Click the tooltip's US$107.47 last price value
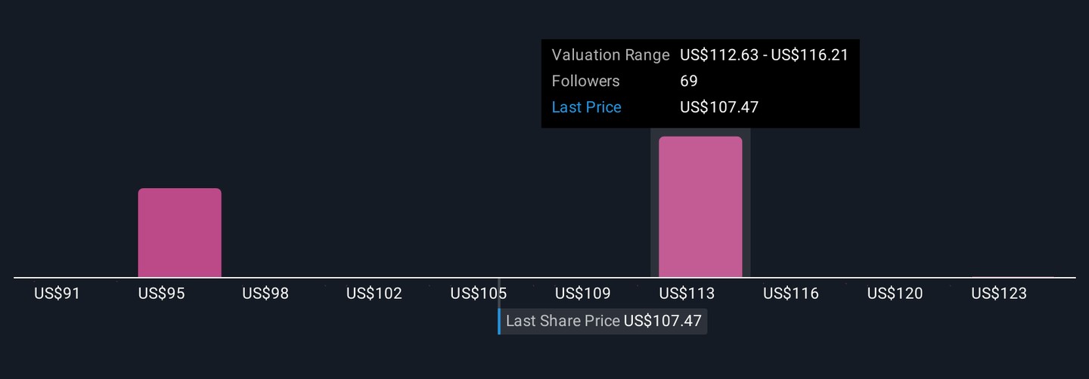The height and width of the screenshot is (379, 1089). 718,107
